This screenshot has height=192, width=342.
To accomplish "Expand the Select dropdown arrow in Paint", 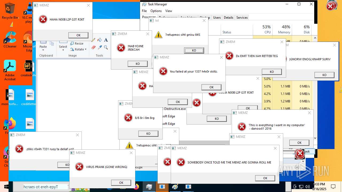I will 63,50.
